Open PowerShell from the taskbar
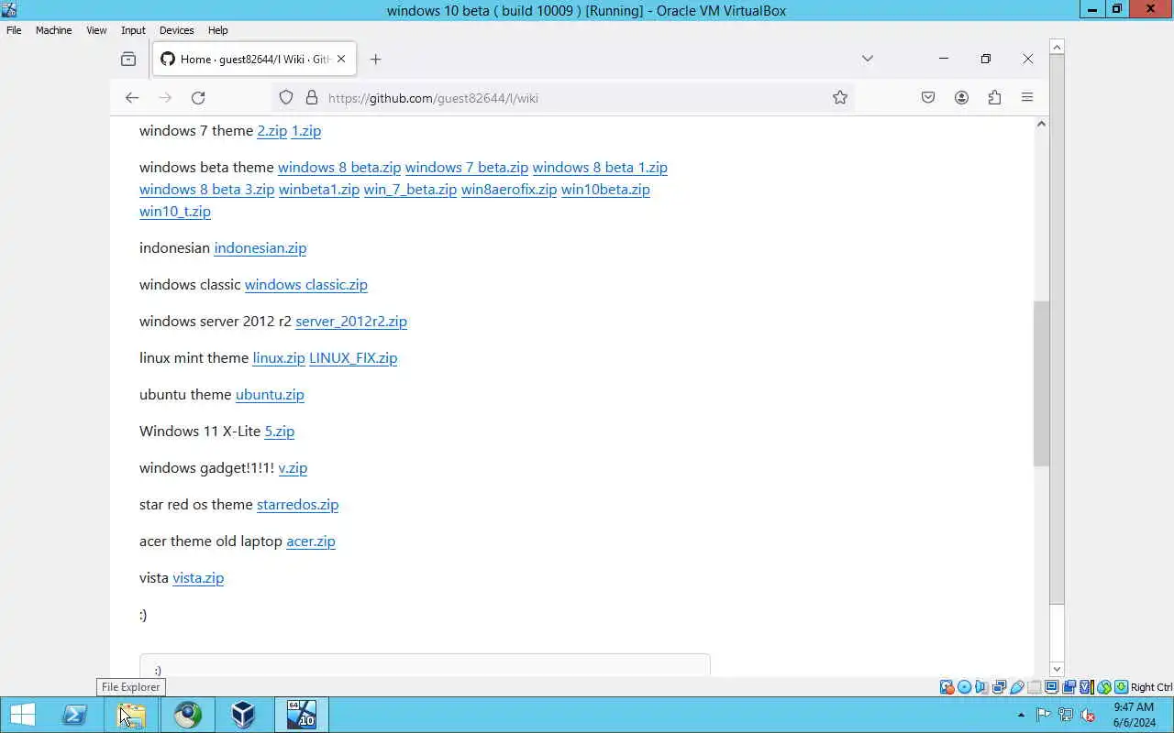This screenshot has width=1174, height=733. coord(74,715)
